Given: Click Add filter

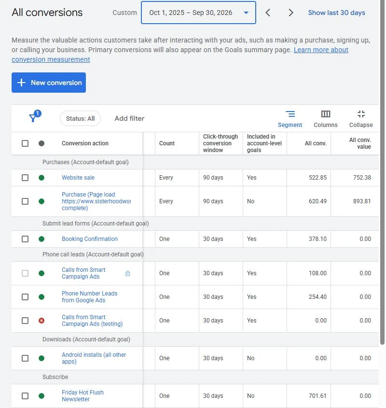Looking at the screenshot, I should [129, 119].
